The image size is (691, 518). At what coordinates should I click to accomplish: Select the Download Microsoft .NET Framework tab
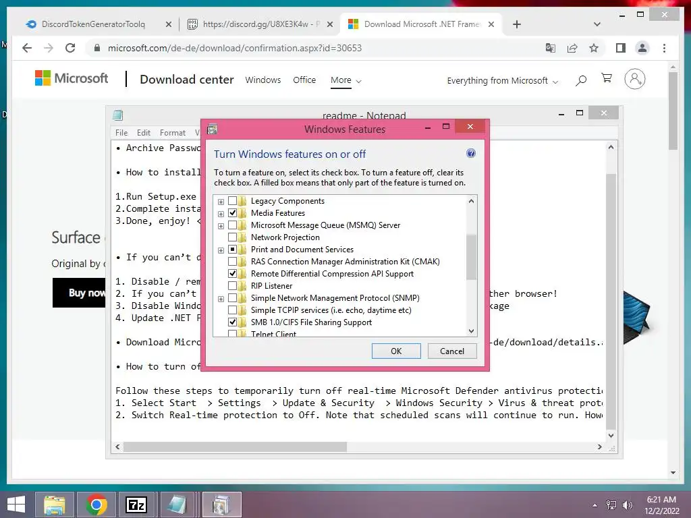click(x=421, y=24)
